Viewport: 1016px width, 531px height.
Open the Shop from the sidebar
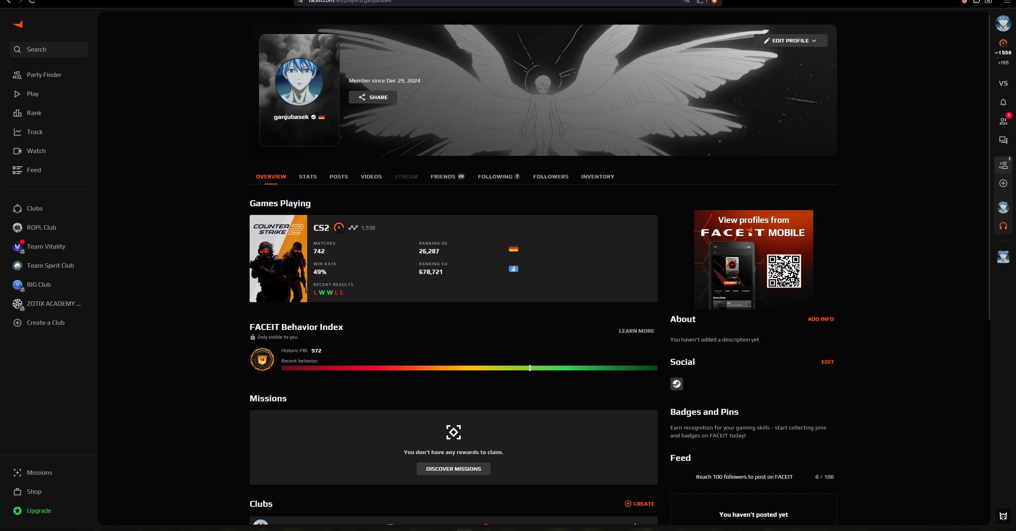coord(34,491)
